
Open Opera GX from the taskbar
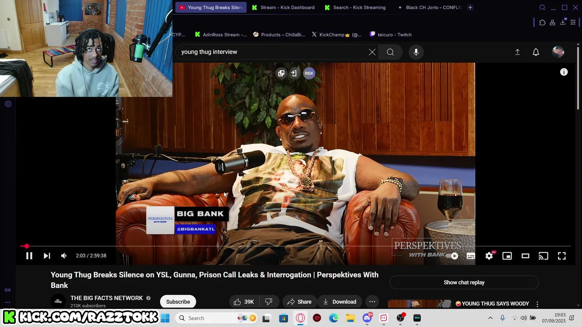(301, 318)
